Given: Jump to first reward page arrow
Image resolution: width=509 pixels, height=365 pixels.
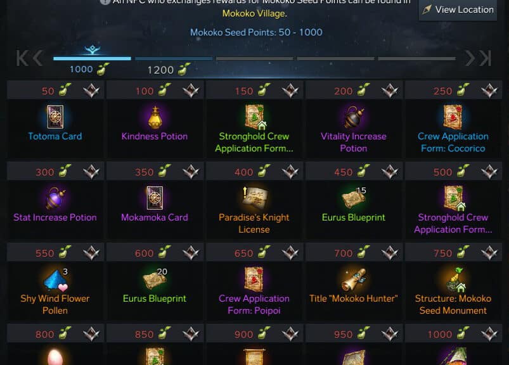Looking at the screenshot, I should coord(22,58).
